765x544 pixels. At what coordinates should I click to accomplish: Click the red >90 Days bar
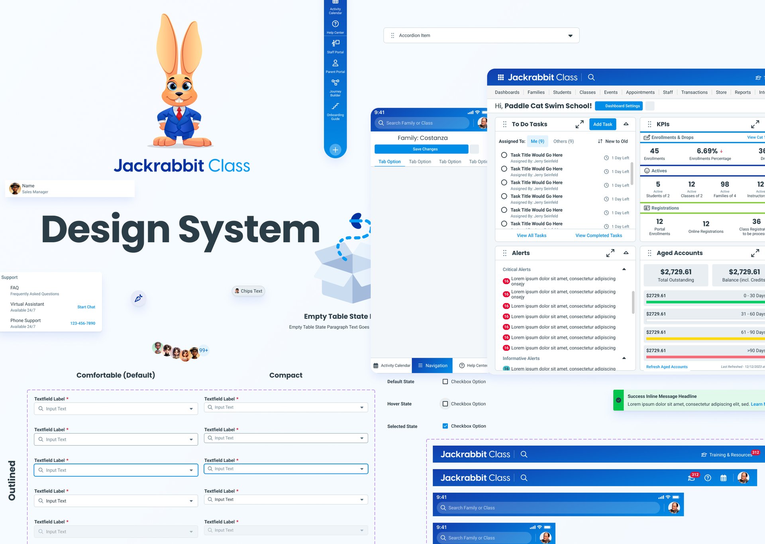(705, 357)
